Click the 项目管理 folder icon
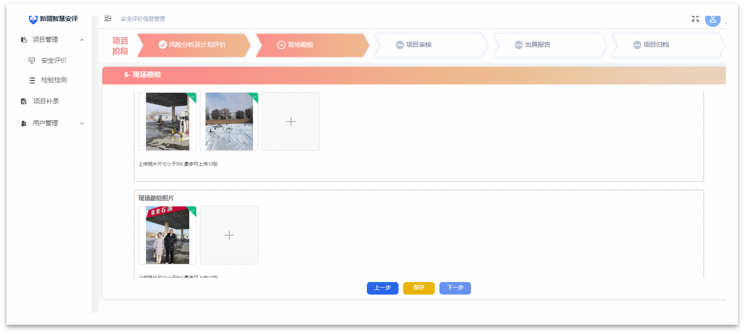The width and height of the screenshot is (744, 334). pos(24,40)
